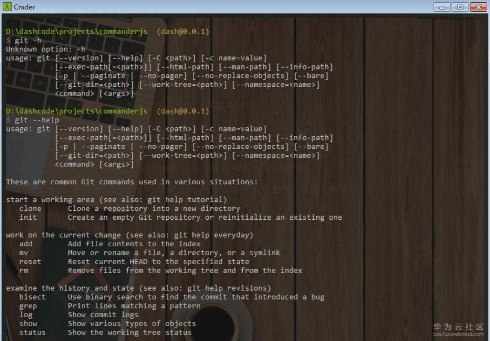Click 'Use binary search to find' description
This screenshot has height=341, width=490.
(x=196, y=297)
